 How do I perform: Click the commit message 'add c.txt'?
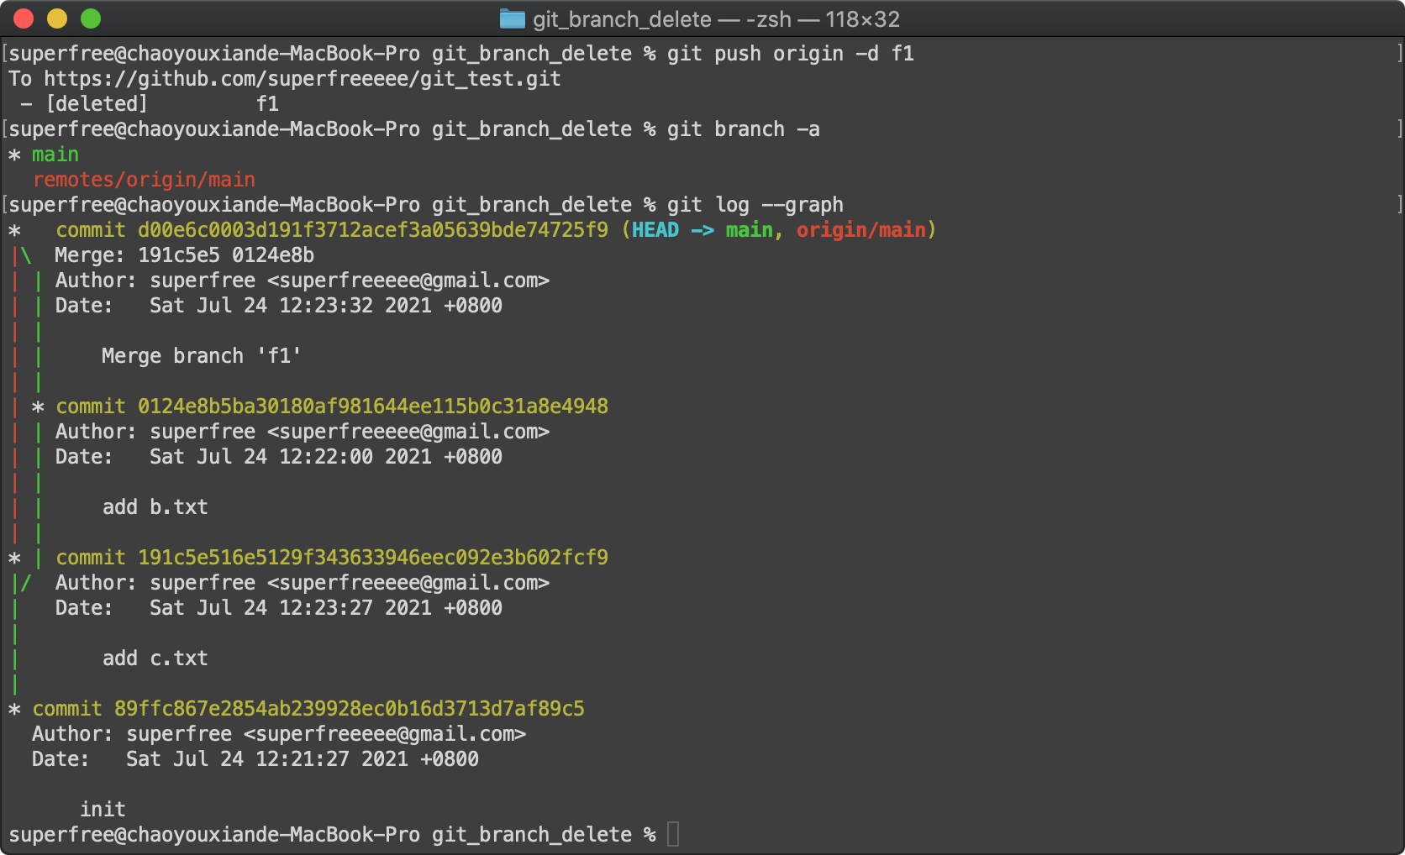155,658
